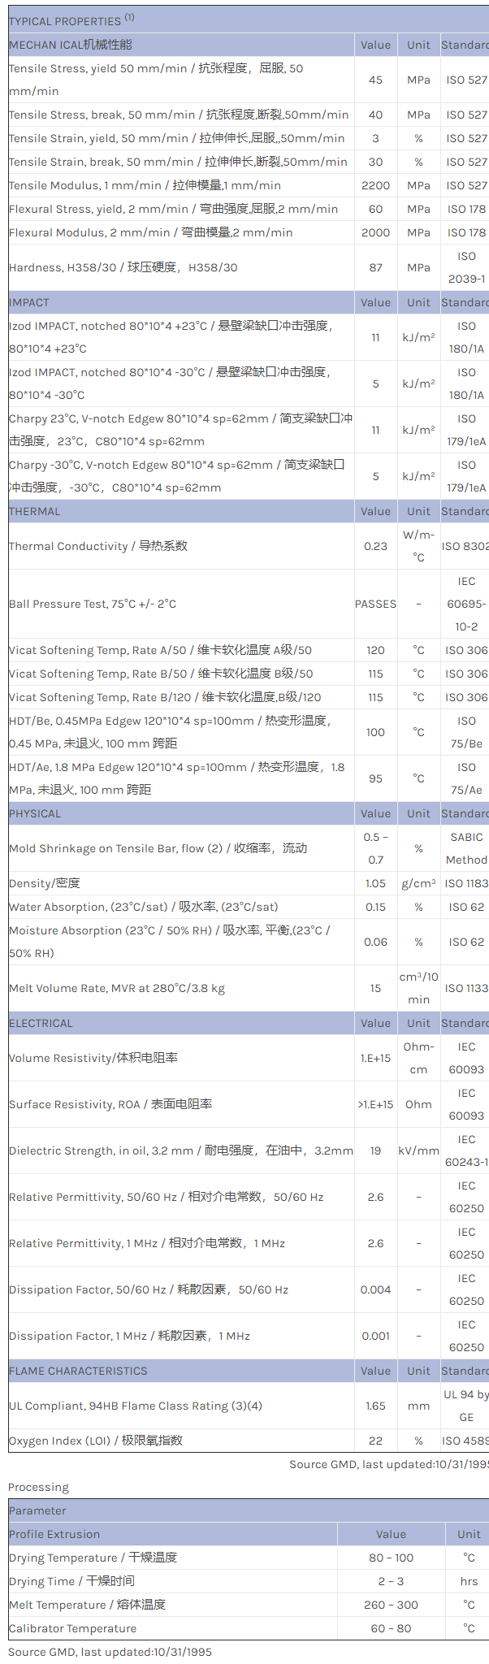Click the Melt Volume Rate row label
Screen dimensions: 489x1664
117,988
